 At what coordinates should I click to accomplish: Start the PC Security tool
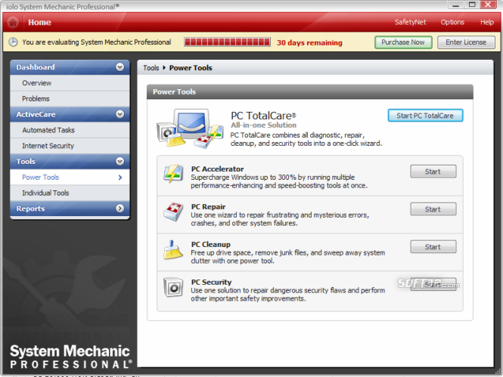point(433,284)
